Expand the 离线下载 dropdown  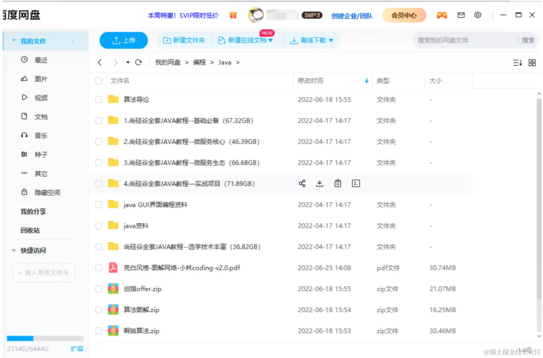point(331,40)
